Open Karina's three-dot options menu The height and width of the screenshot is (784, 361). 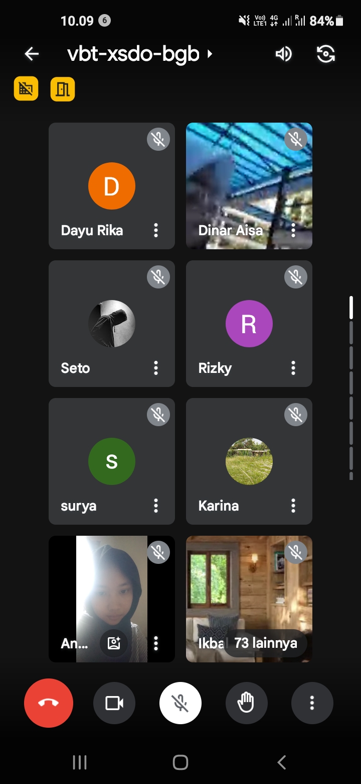pos(293,506)
